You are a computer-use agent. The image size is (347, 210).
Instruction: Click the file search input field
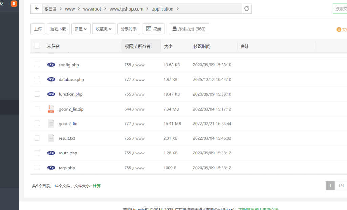click(x=340, y=9)
